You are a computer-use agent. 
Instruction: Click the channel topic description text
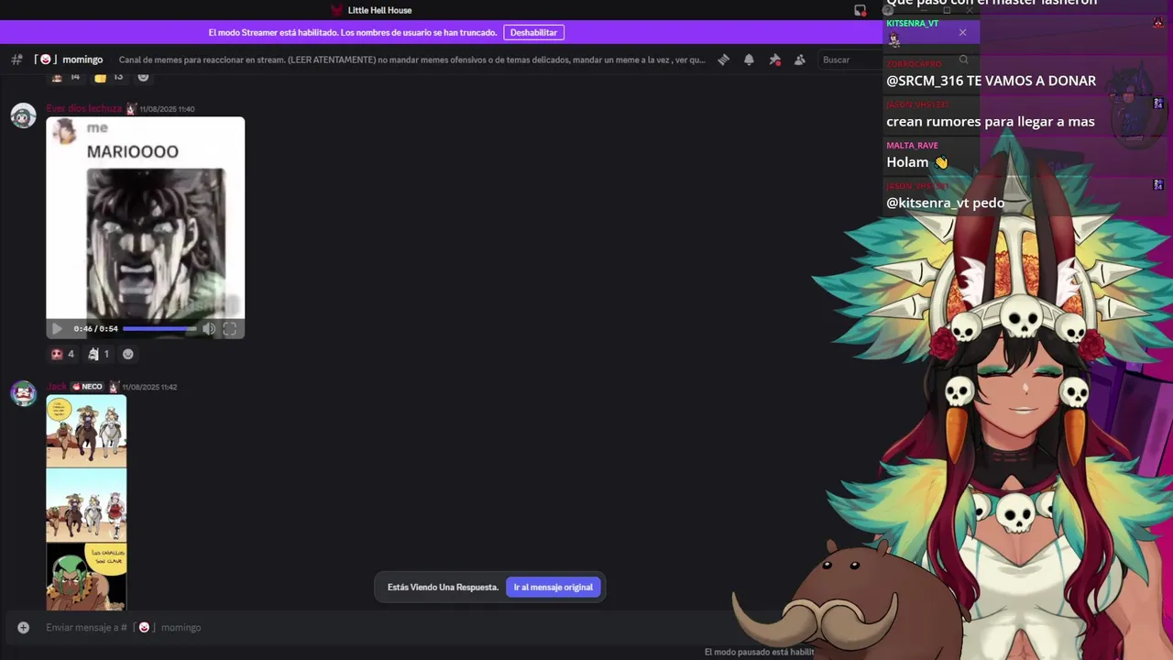(x=412, y=60)
